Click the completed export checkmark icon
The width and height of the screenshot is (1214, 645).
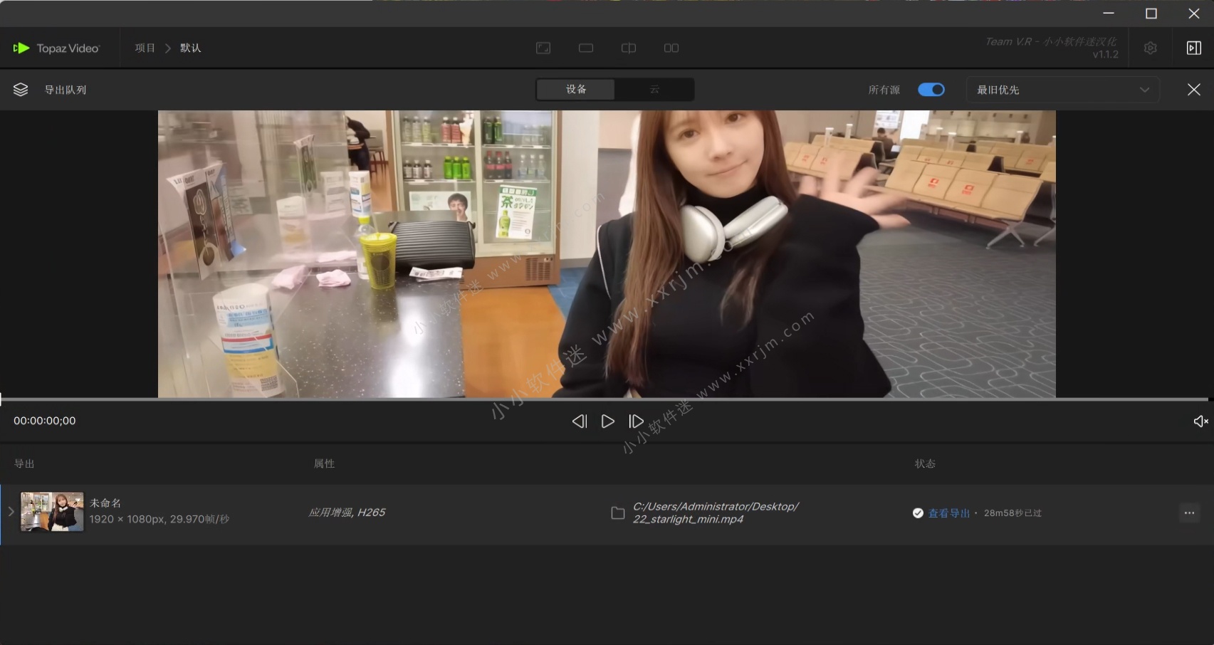pos(918,513)
